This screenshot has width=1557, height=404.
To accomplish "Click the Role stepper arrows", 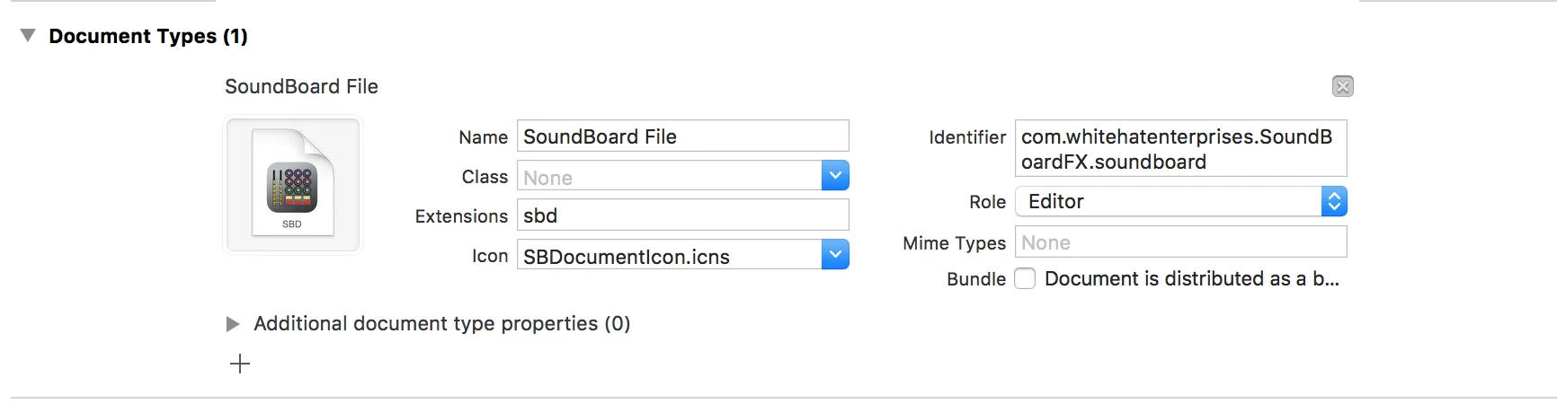I will pos(1334,202).
